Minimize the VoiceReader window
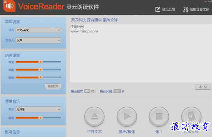The image size is (212, 137). click(x=206, y=1)
